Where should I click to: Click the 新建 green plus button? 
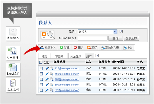click(65, 48)
